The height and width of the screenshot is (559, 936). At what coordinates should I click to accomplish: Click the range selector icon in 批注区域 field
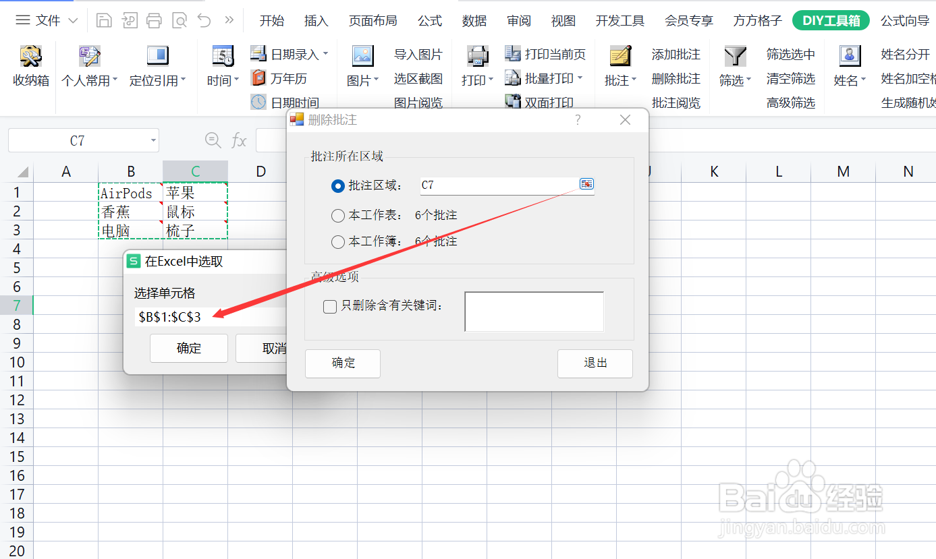(586, 184)
